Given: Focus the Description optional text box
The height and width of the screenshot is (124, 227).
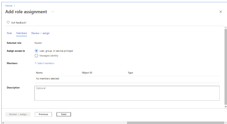Looking at the screenshot, I should (x=127, y=93).
